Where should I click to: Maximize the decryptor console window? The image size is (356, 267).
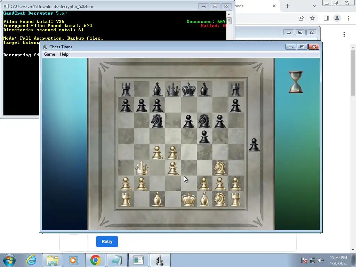click(215, 7)
